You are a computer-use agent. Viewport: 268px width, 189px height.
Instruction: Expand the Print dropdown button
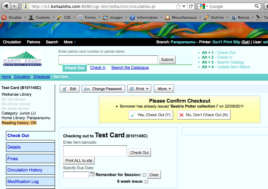pos(139,89)
